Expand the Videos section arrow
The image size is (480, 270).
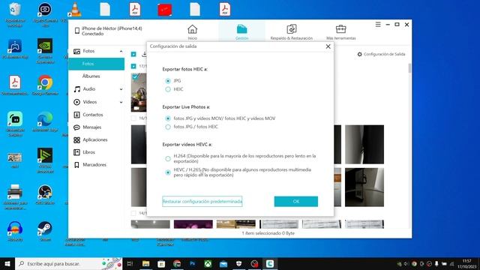tap(121, 102)
